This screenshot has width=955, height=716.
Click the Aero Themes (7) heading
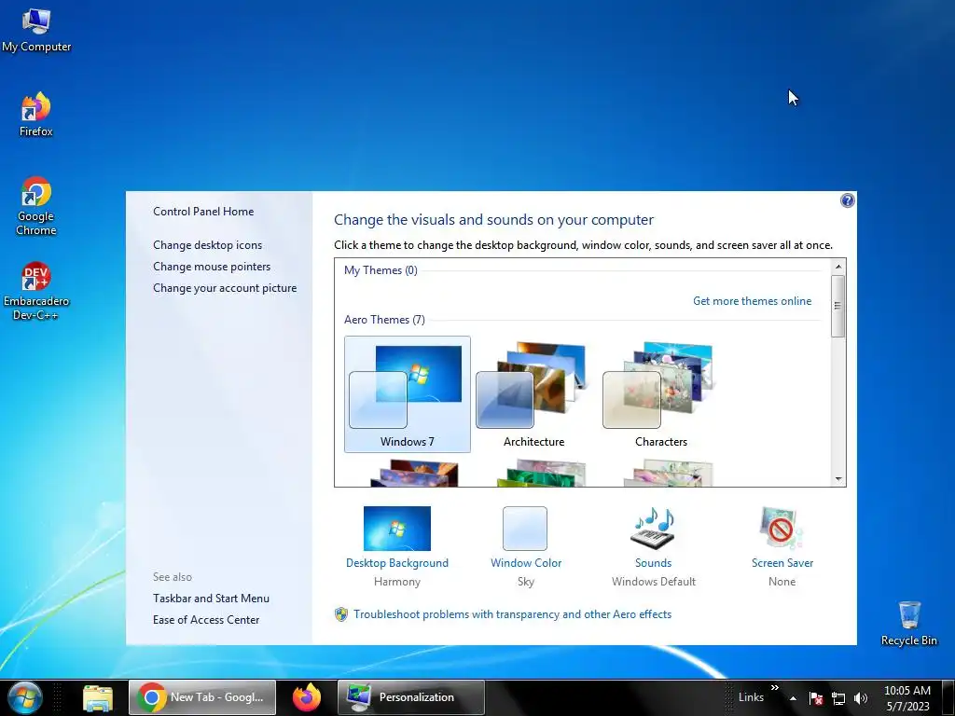point(384,320)
